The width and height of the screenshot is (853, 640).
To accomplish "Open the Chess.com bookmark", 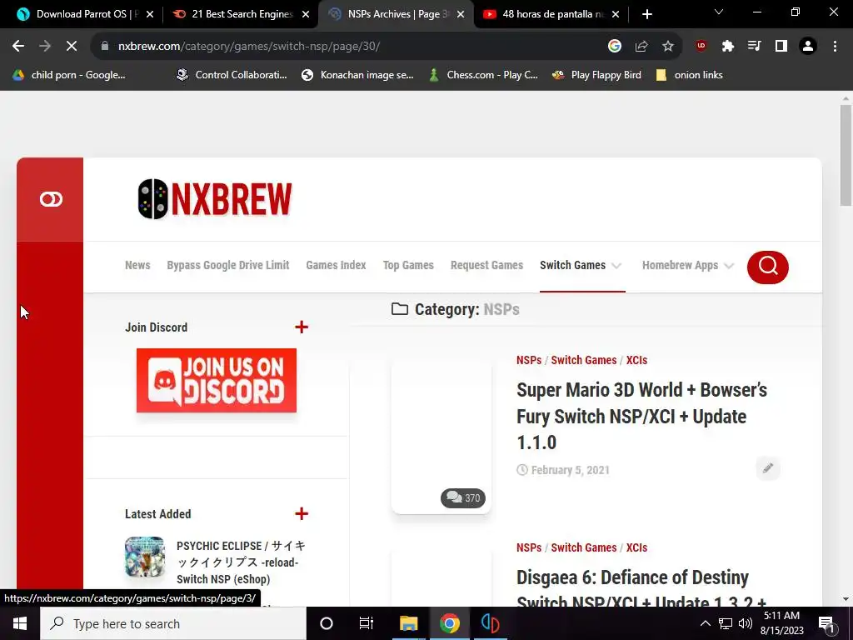I will click(483, 75).
